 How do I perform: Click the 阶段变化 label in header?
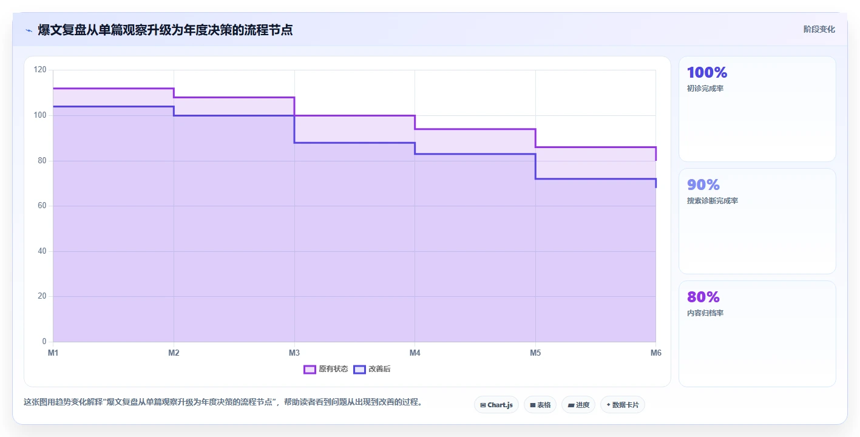tap(819, 29)
